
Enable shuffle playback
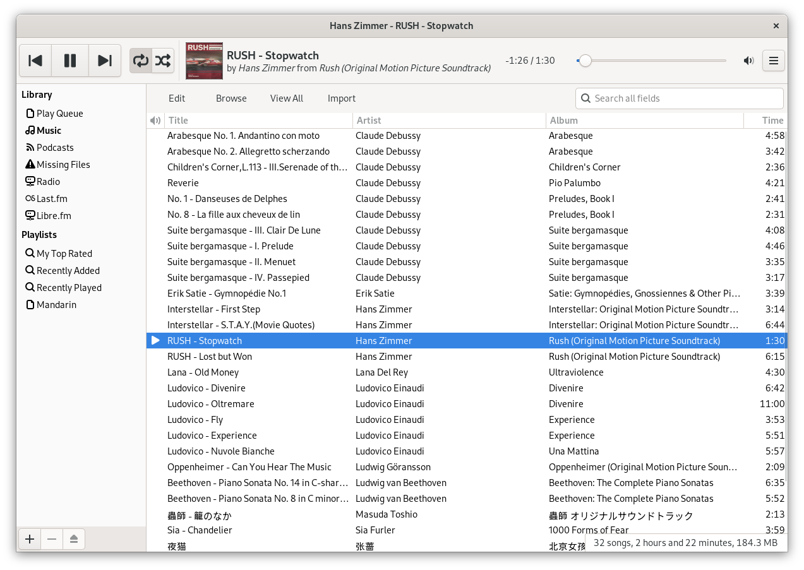[x=163, y=60]
